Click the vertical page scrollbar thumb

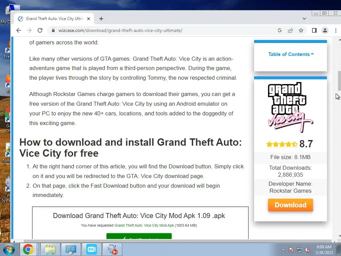(x=339, y=81)
